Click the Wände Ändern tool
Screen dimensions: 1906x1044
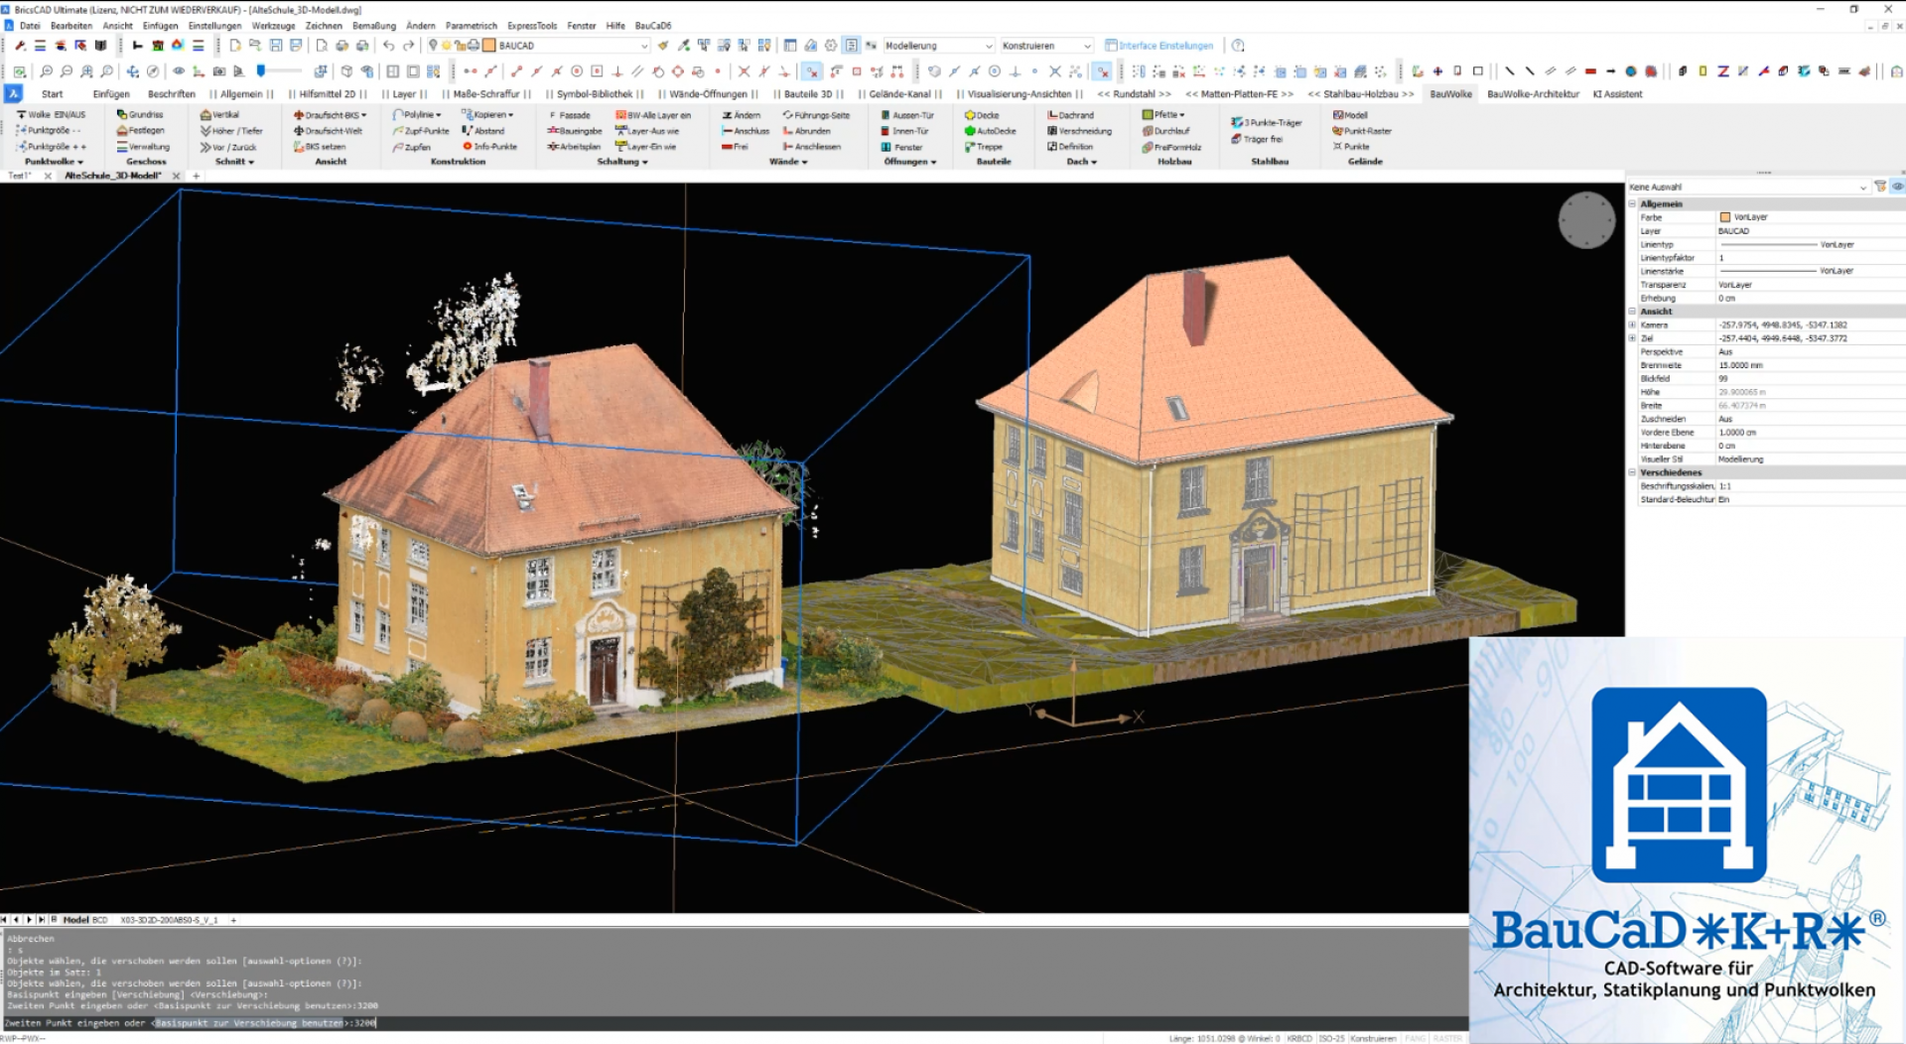tap(742, 115)
